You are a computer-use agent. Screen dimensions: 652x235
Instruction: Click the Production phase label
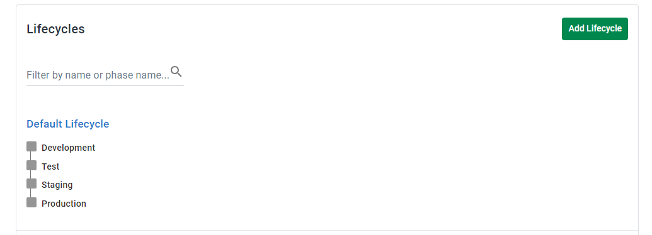(64, 204)
